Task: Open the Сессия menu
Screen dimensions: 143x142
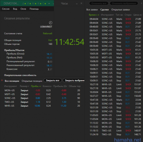Action: tap(6, 9)
